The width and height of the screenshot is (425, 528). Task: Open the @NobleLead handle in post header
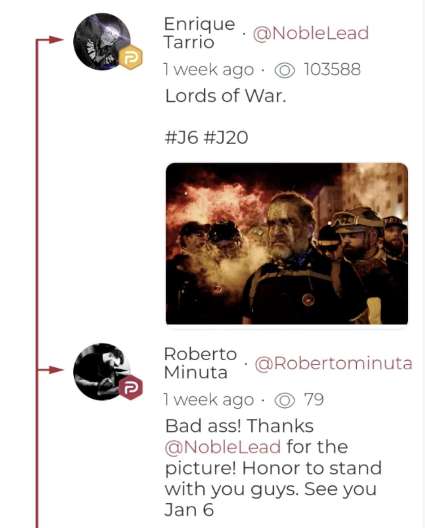pos(311,33)
